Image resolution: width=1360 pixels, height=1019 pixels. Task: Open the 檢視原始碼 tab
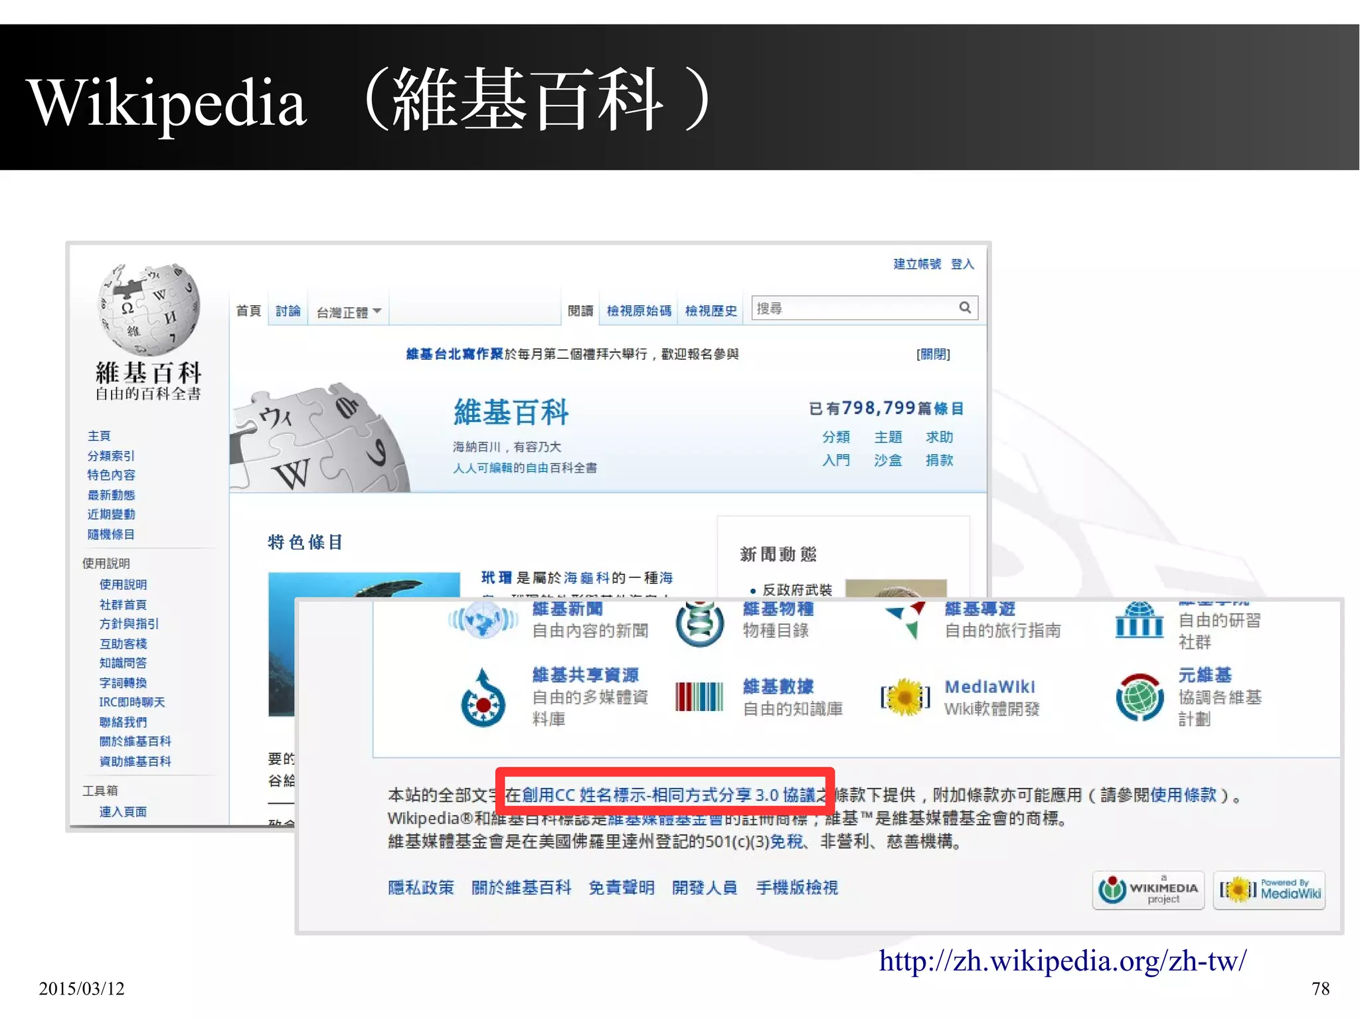(x=639, y=311)
